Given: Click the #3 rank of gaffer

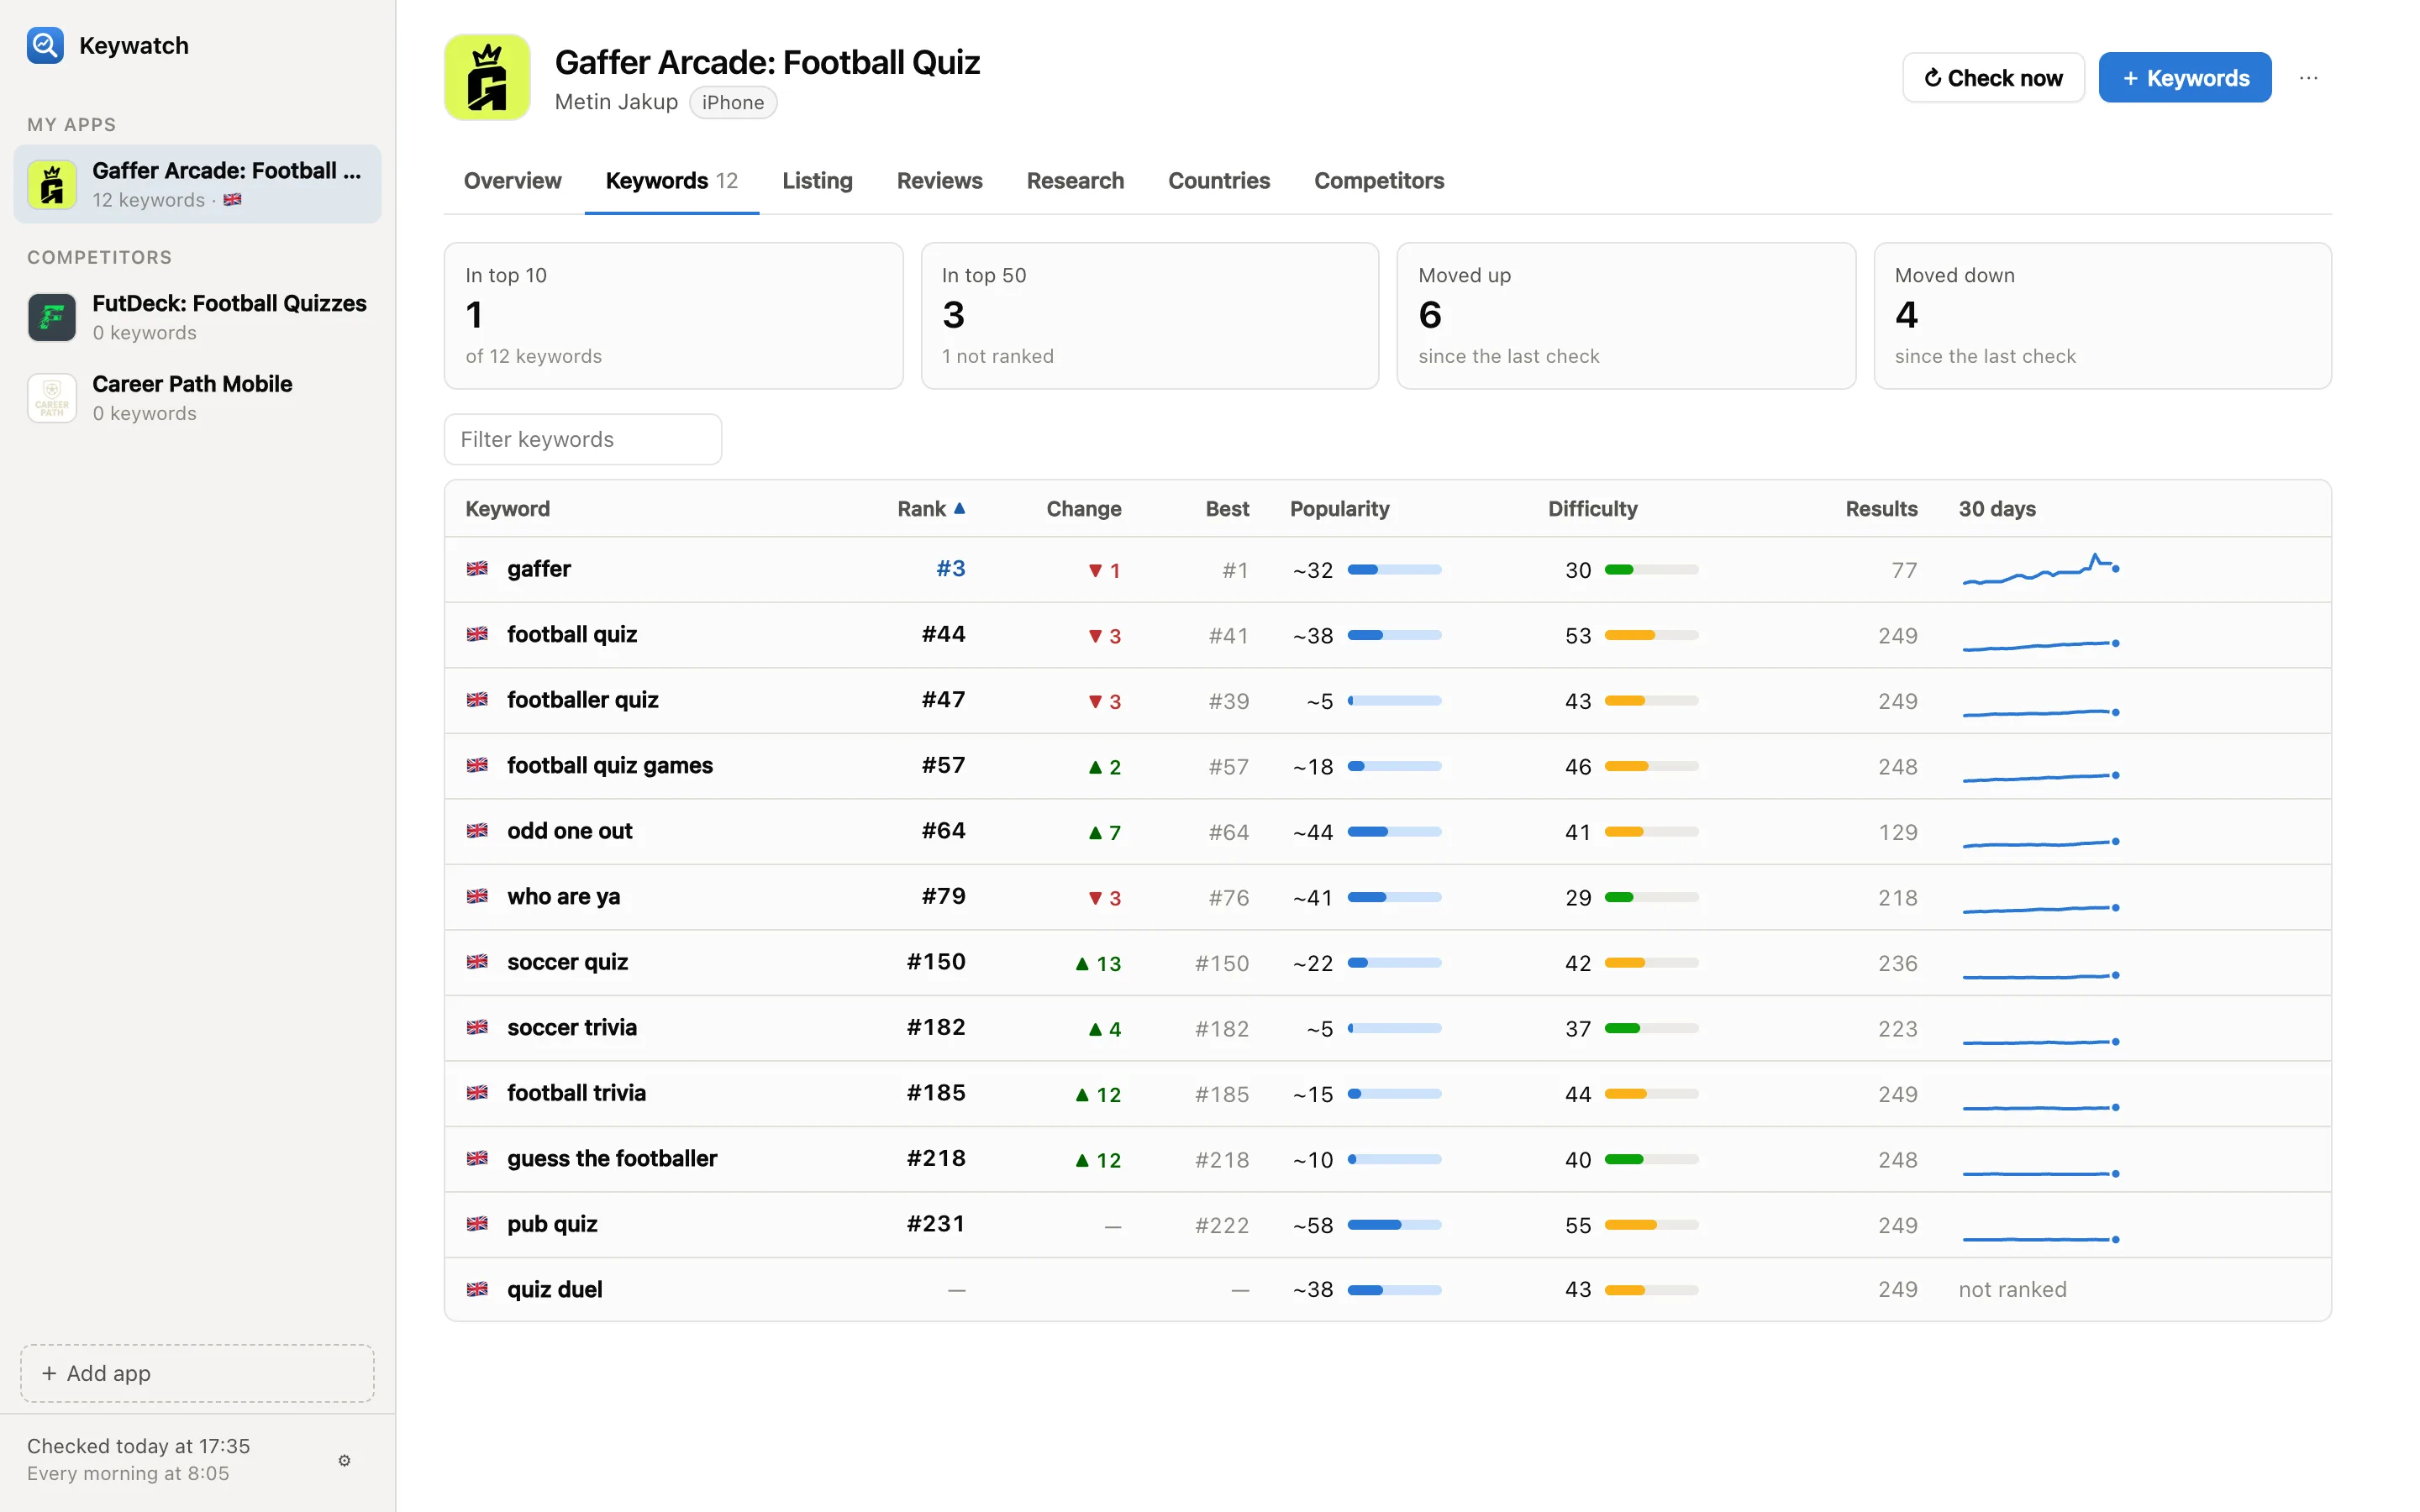Looking at the screenshot, I should [950, 569].
